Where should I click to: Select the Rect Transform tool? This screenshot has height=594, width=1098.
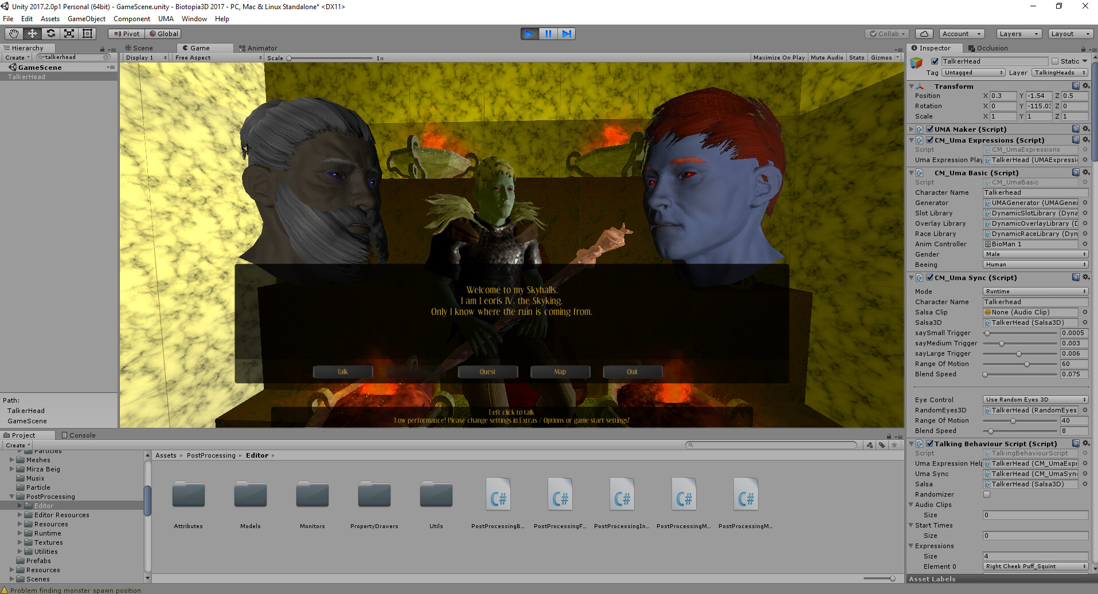[x=88, y=34]
